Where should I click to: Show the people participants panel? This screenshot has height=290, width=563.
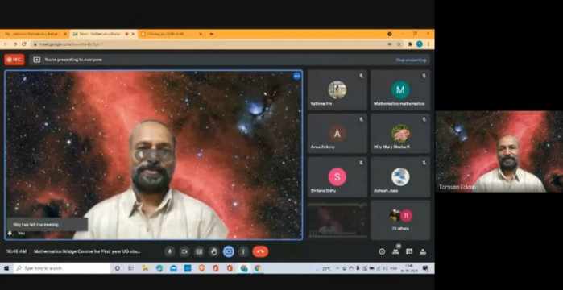coord(395,251)
